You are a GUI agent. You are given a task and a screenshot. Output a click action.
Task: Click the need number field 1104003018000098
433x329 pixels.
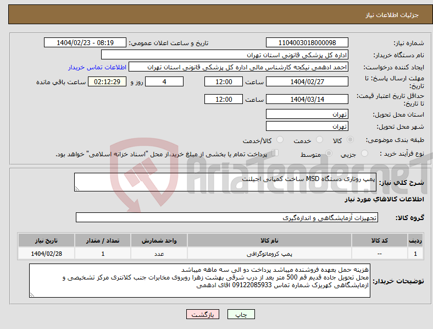[x=307, y=42]
